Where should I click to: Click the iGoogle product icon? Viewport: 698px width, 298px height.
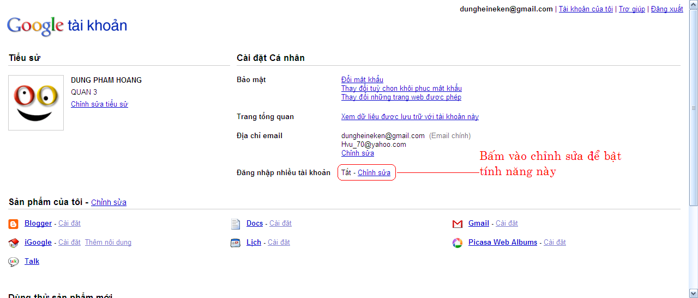click(14, 243)
